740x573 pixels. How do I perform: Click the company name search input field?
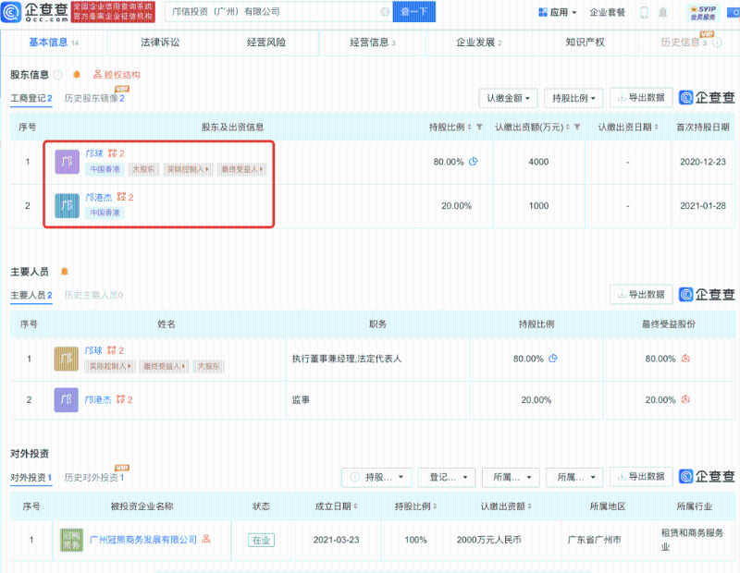pyautogui.click(x=268, y=12)
